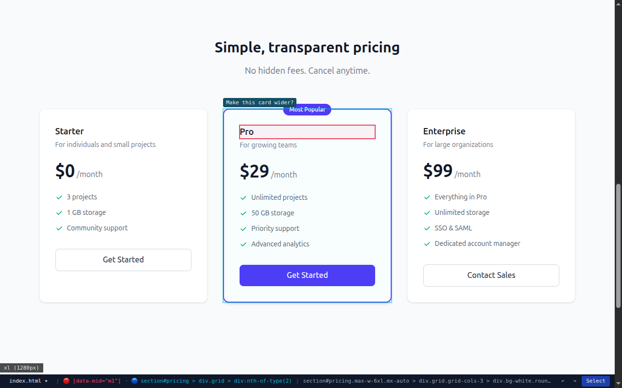Open the index.html file dropdown
This screenshot has height=388, width=622.
click(x=29, y=381)
